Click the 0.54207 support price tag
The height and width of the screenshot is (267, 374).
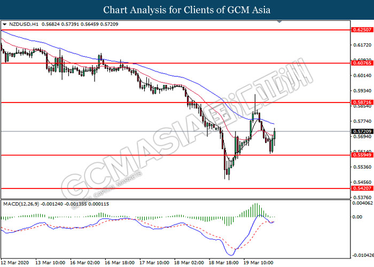tap(360, 189)
